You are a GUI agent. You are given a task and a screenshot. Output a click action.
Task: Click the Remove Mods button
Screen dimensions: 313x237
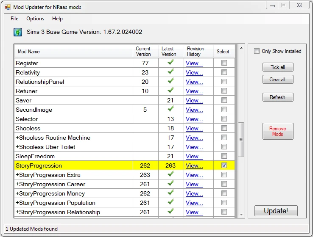[x=278, y=131]
